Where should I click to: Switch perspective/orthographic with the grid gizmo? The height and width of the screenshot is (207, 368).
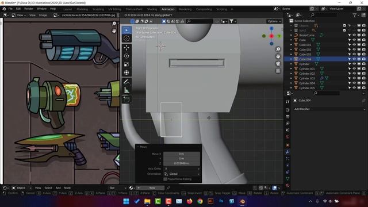[x=278, y=71]
